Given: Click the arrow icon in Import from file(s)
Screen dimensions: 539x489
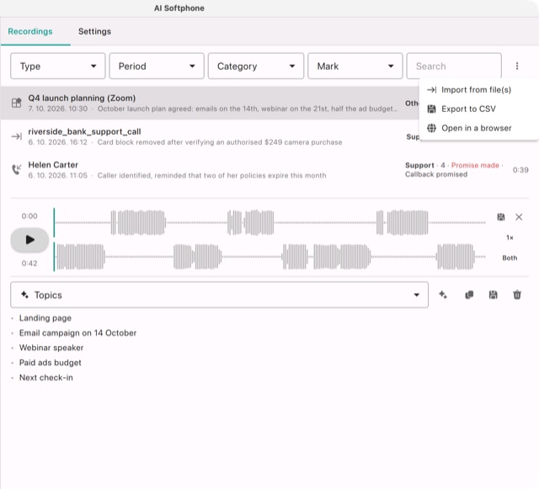Looking at the screenshot, I should pos(431,90).
